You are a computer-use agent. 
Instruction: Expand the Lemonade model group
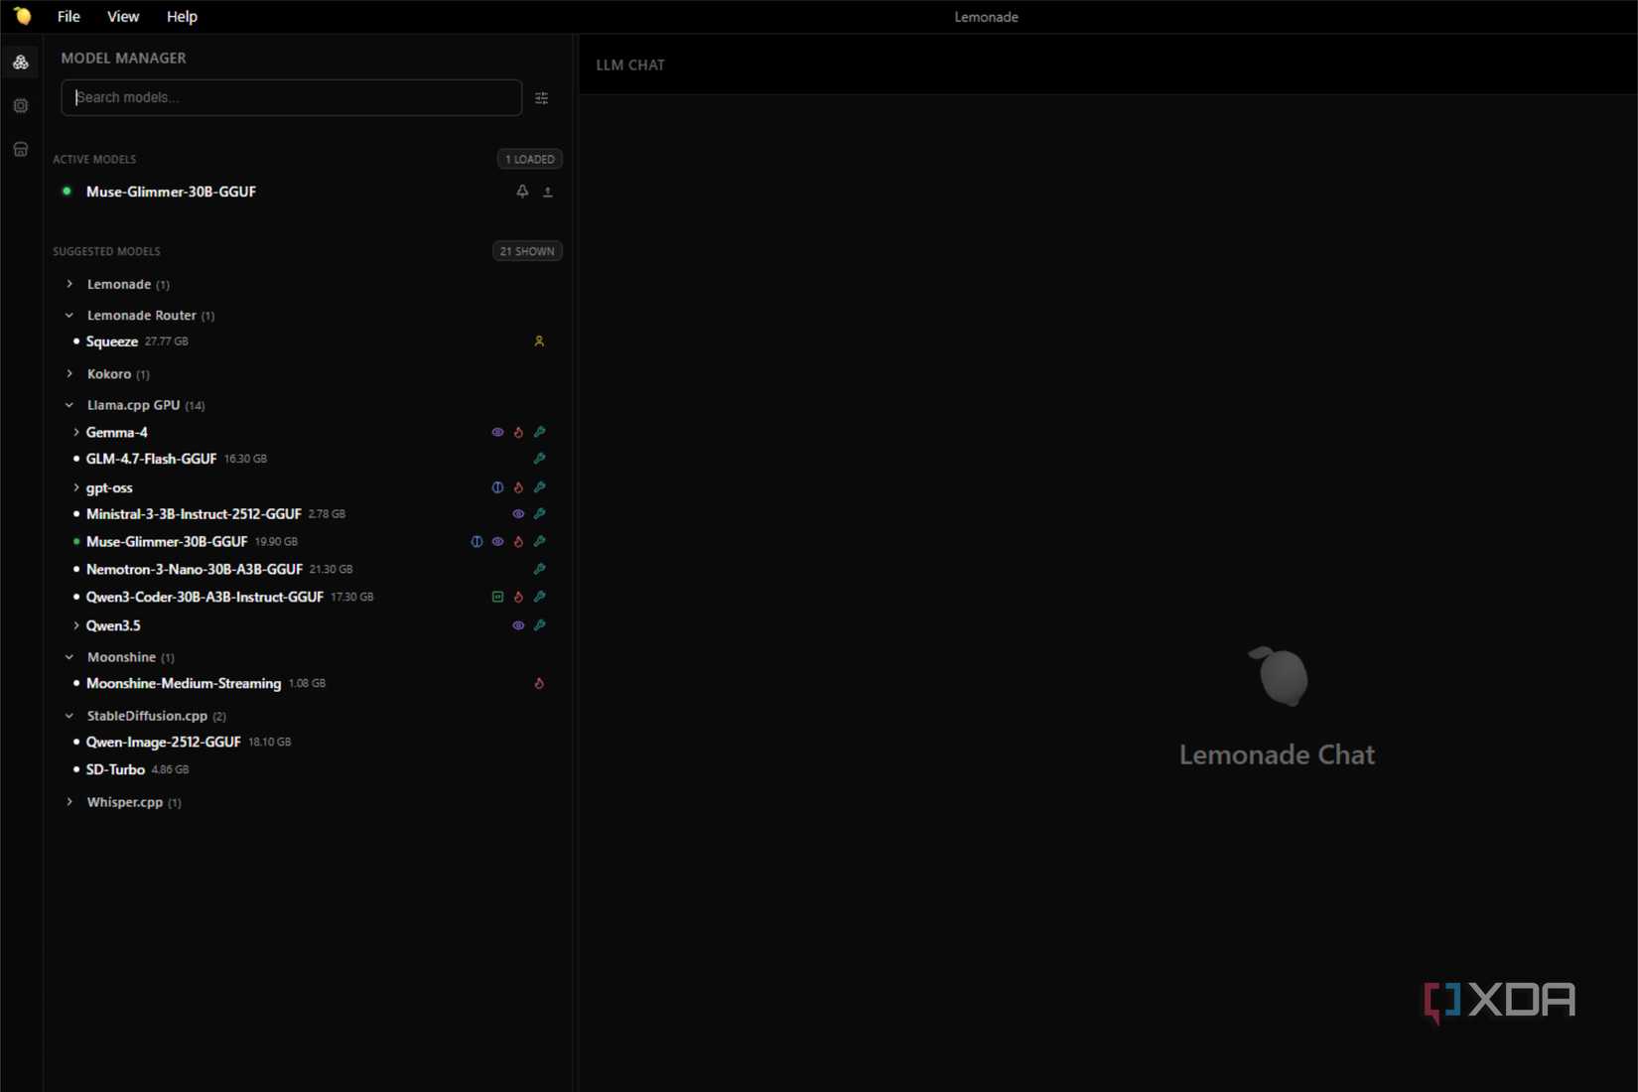69,284
